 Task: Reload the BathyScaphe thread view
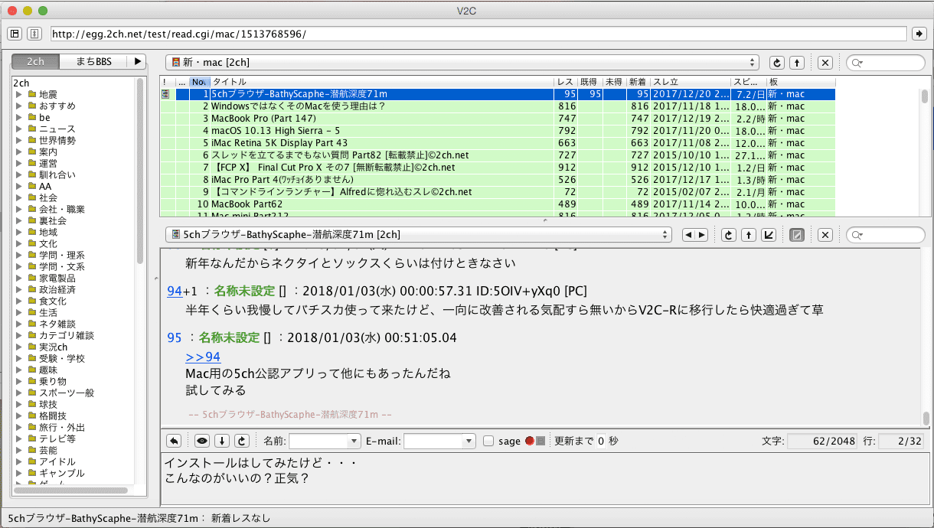pos(730,234)
